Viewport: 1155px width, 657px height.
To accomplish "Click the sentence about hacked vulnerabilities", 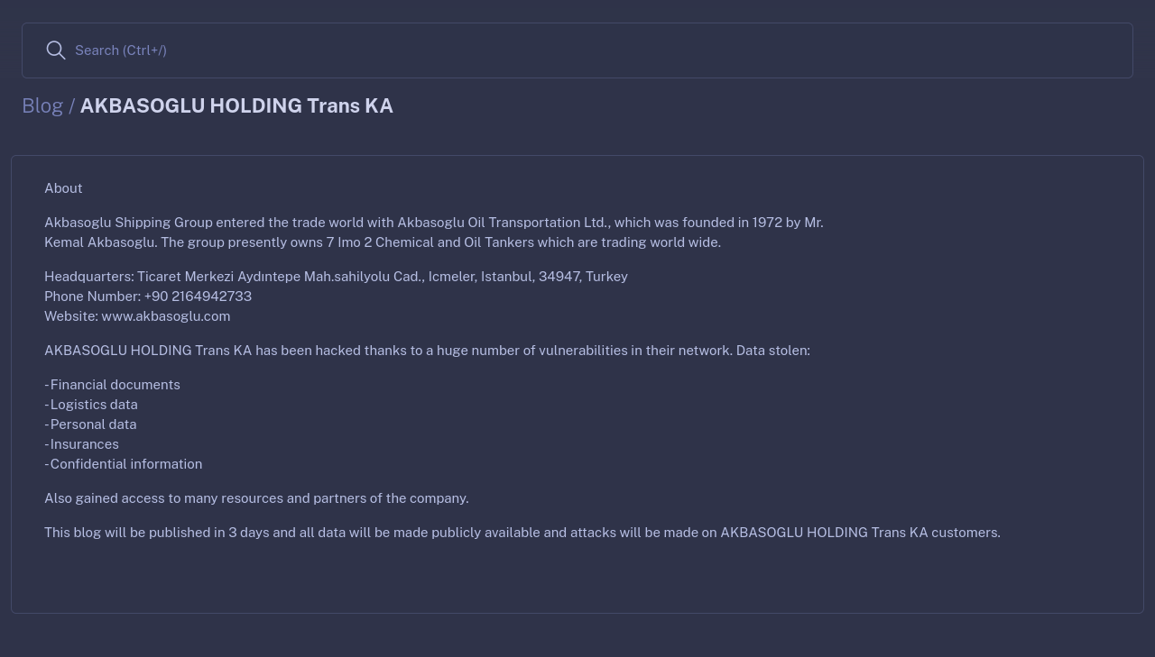I will pyautogui.click(x=427, y=351).
